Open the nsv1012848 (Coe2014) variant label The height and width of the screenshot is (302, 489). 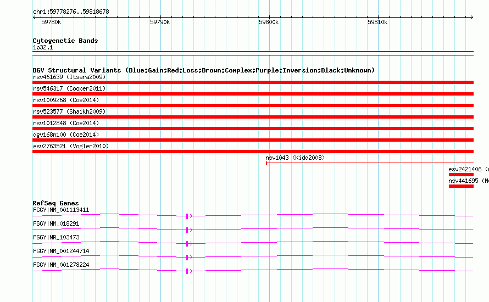click(66, 123)
